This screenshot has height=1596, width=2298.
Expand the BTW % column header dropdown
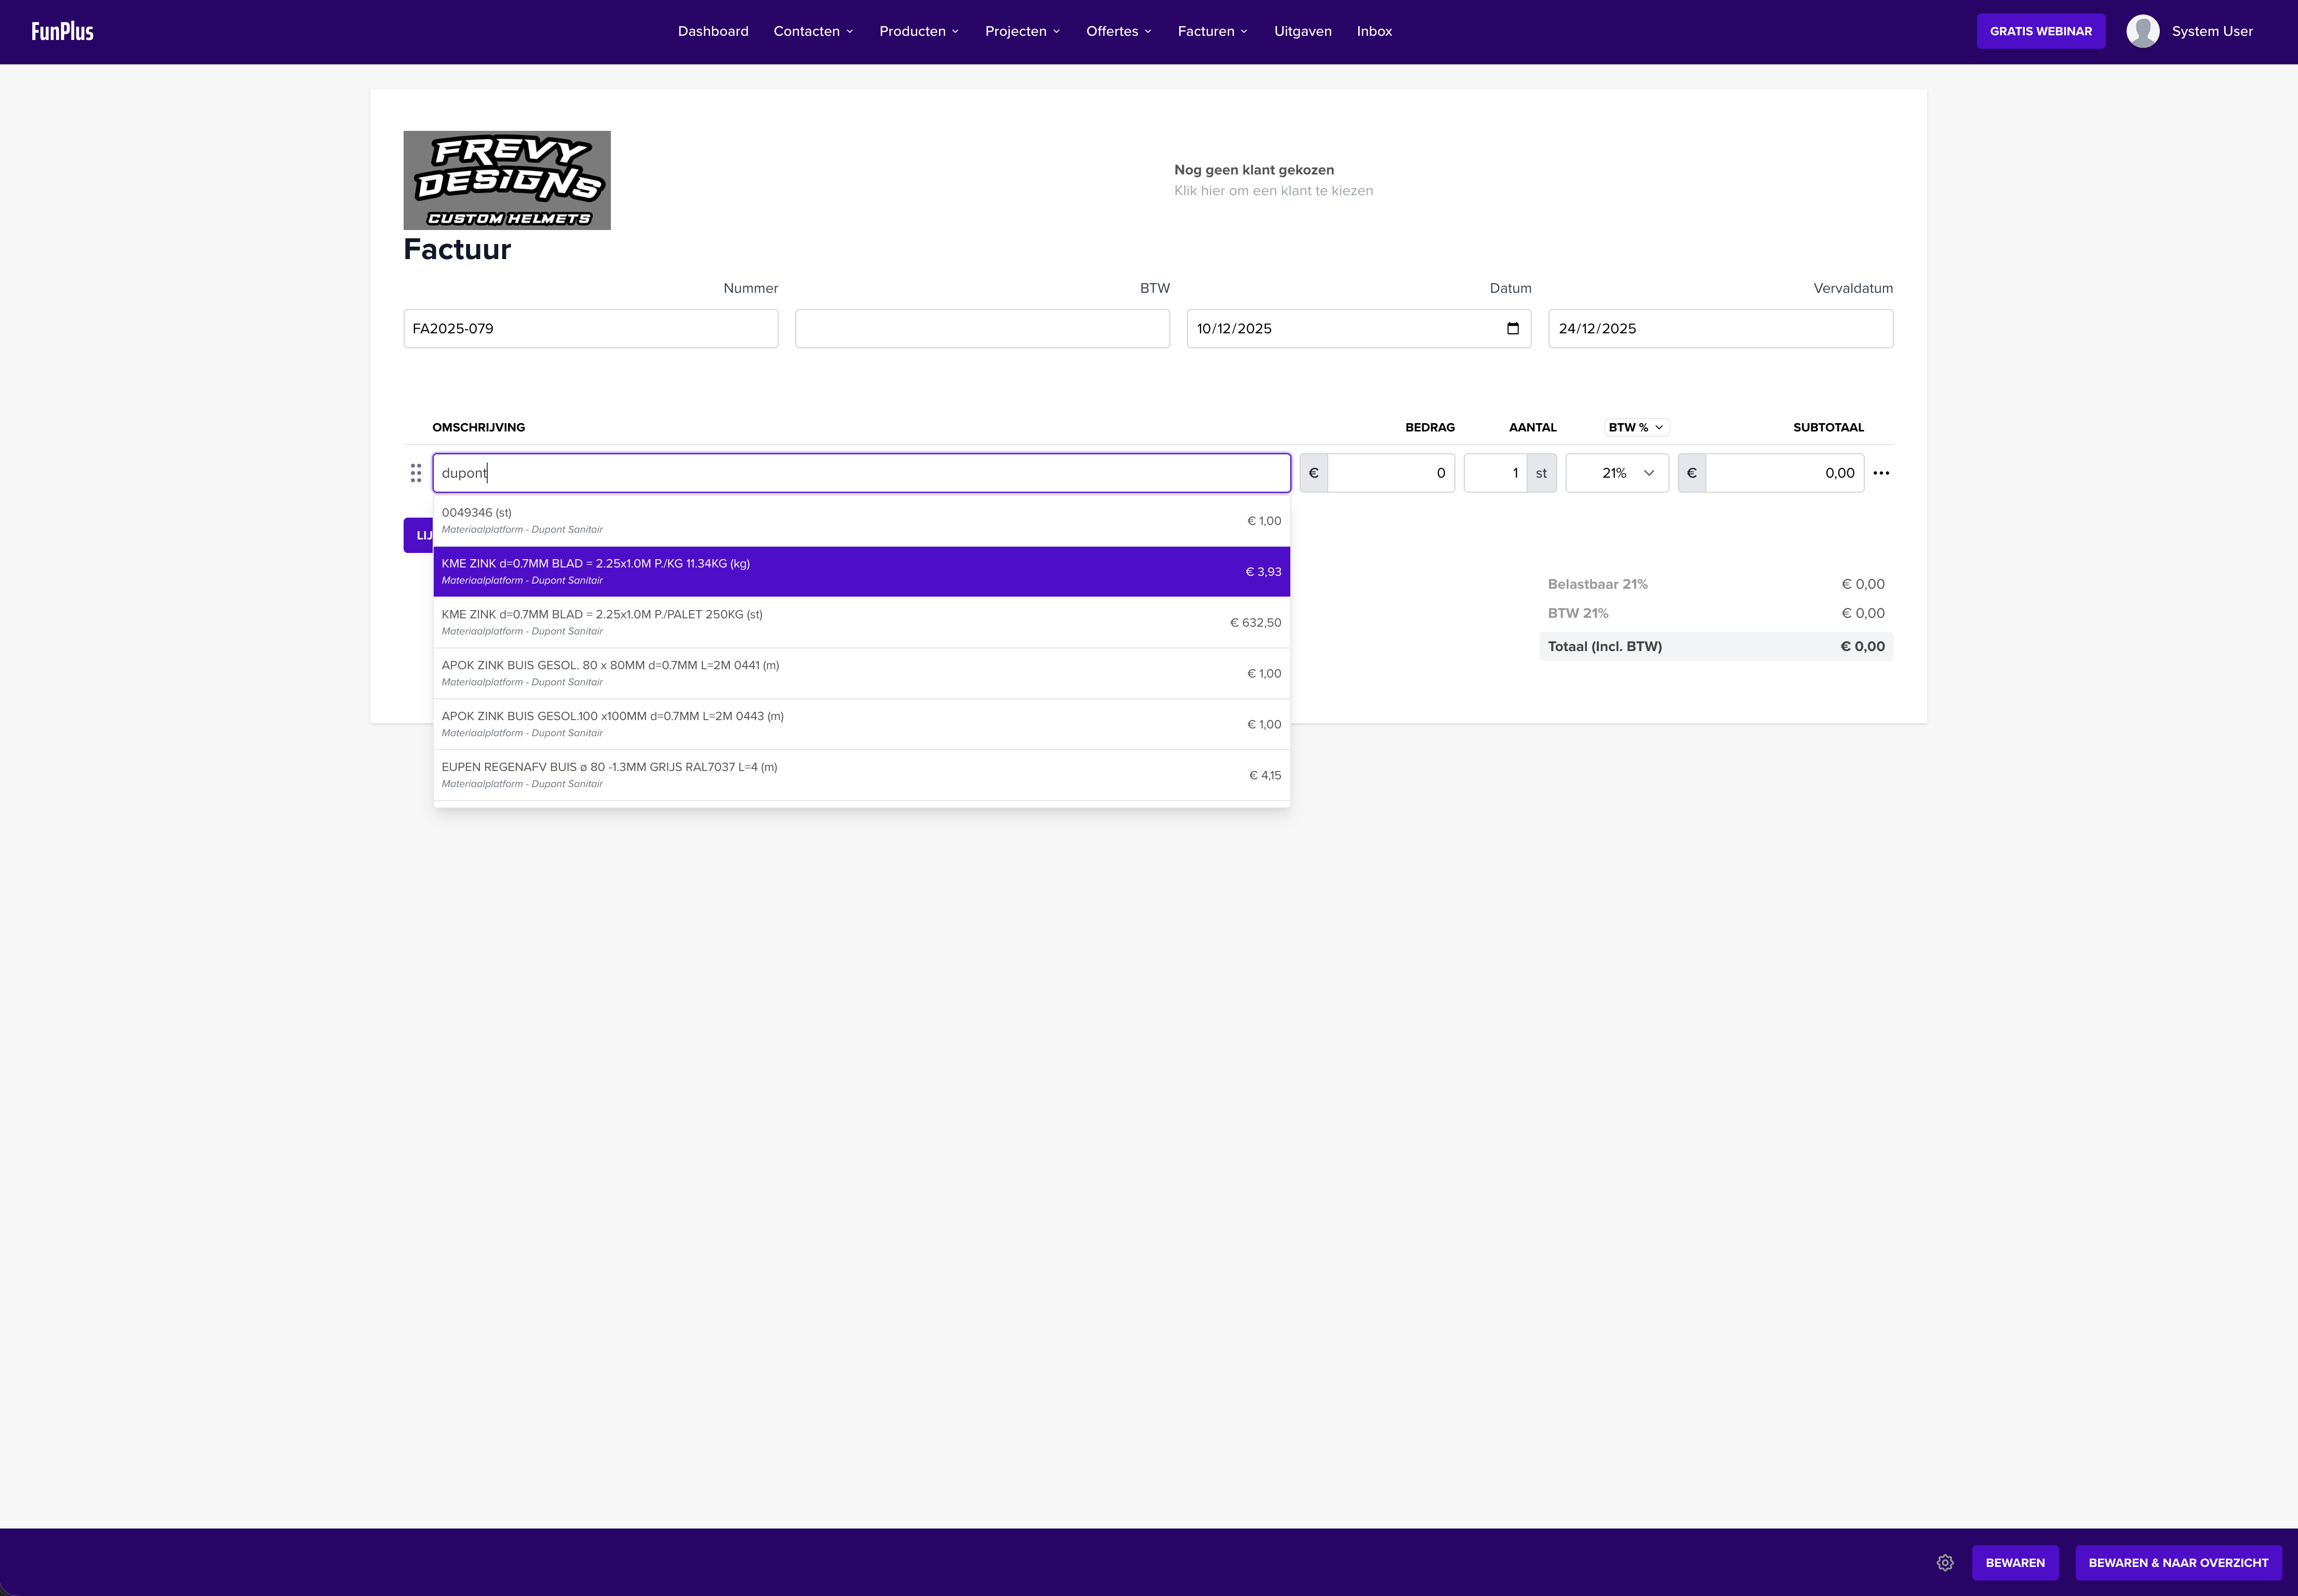point(1636,427)
